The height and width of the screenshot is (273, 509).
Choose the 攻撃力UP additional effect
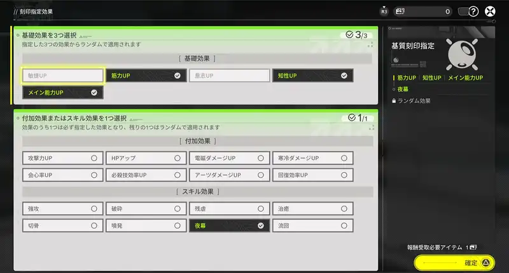click(x=63, y=158)
